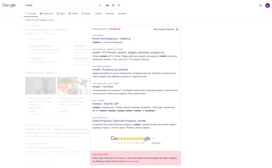
Task: Open the Xbox Series X news thumbnail
Action: click(x=40, y=86)
